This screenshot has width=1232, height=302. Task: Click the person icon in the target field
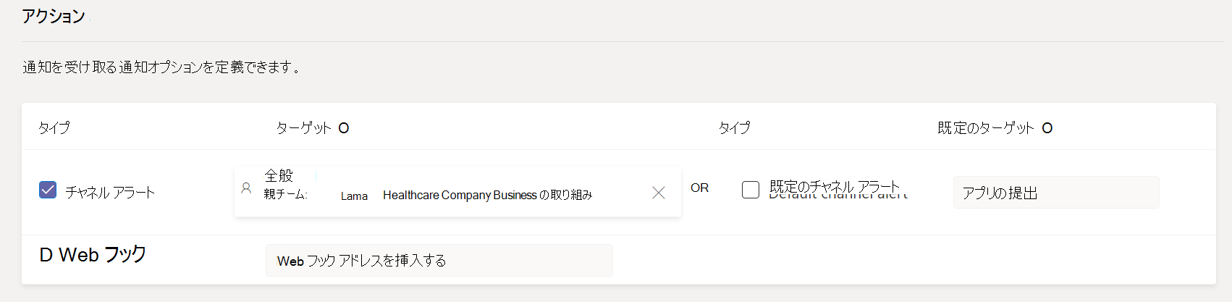pyautogui.click(x=246, y=188)
